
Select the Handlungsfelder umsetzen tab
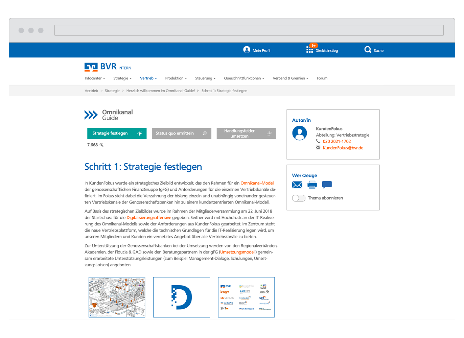pos(246,134)
